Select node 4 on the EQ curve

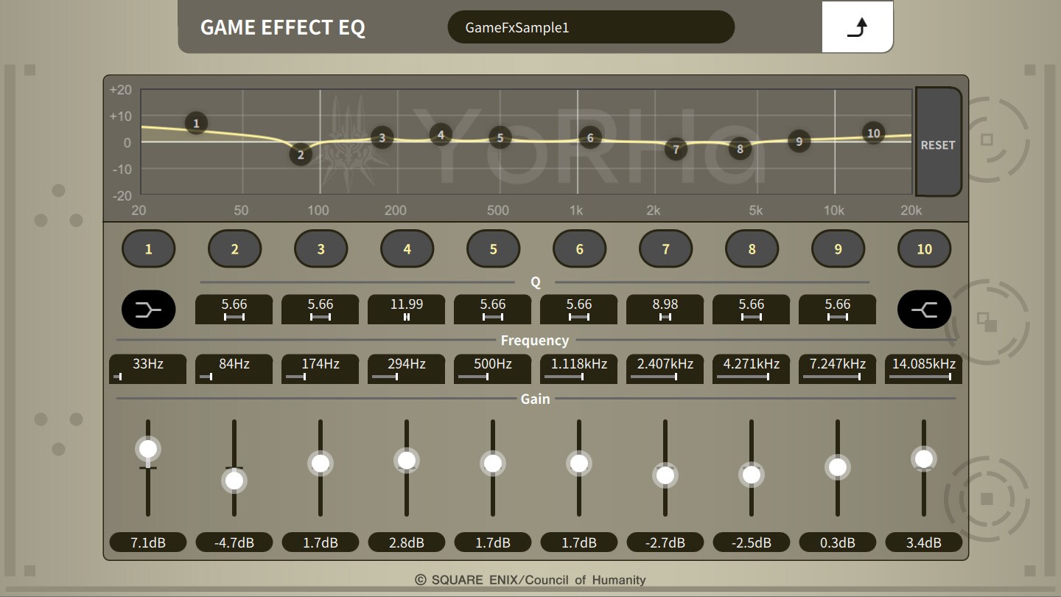click(441, 135)
